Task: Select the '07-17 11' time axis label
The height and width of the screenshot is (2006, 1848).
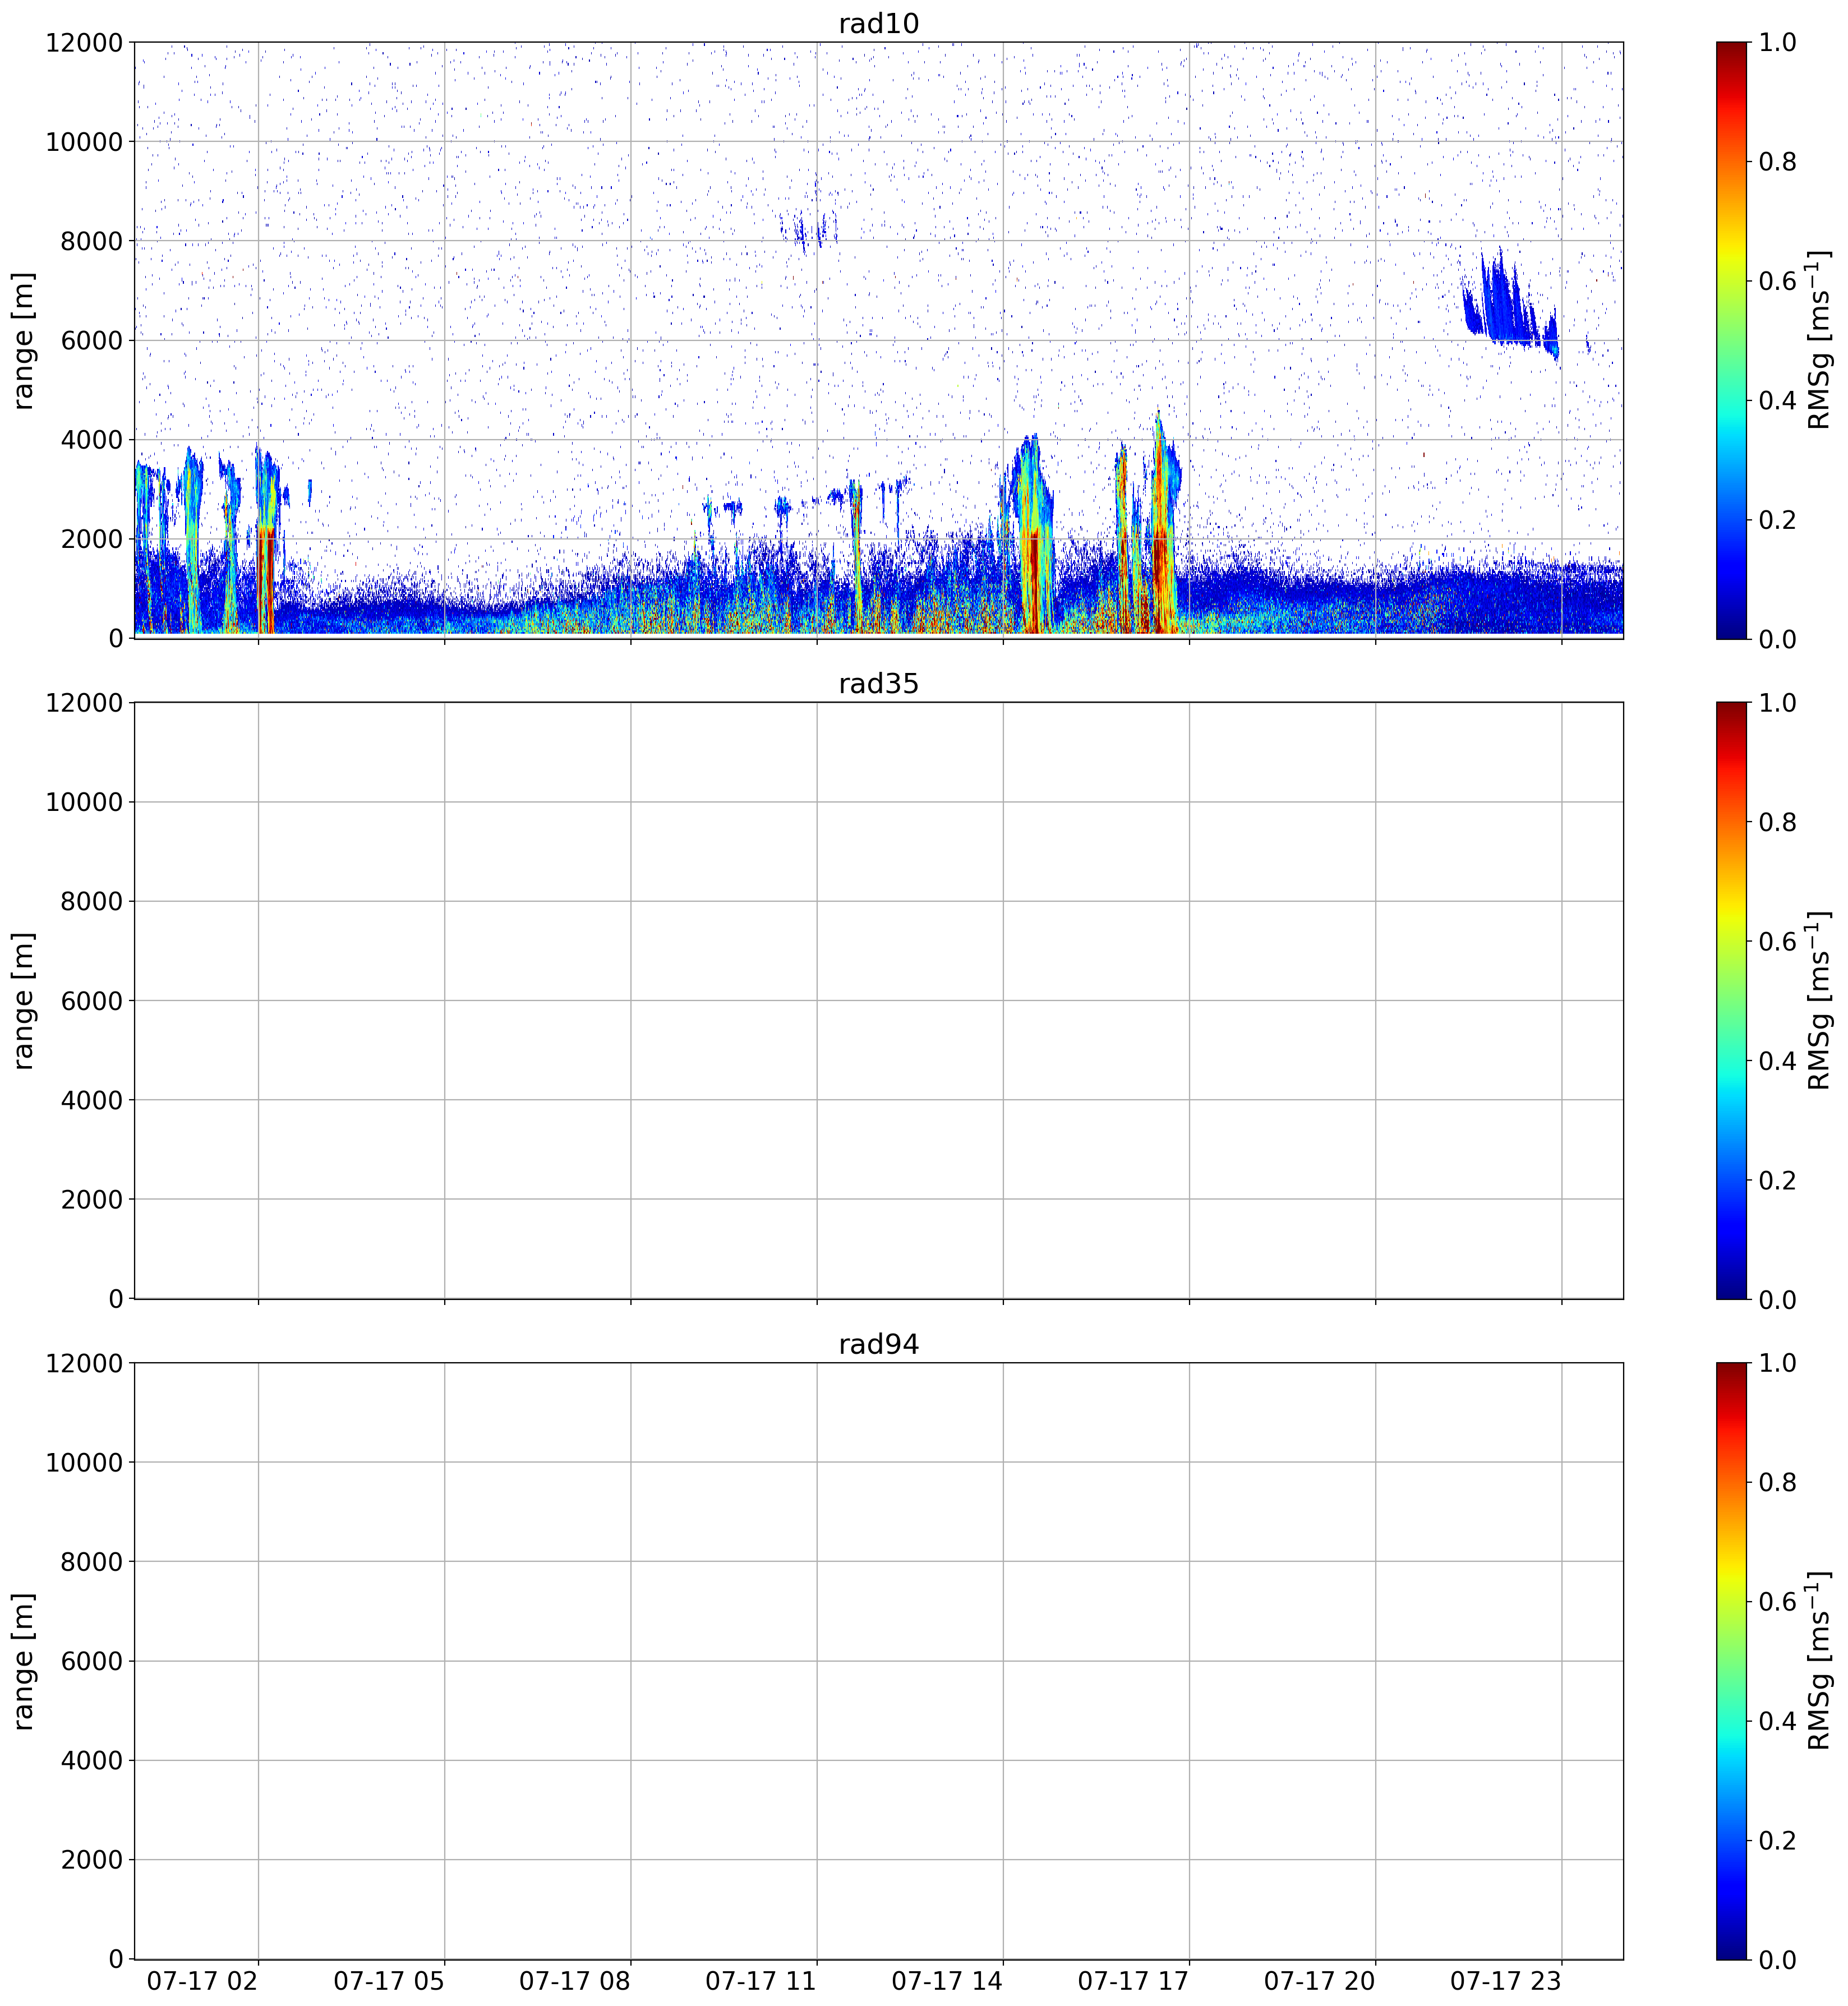Action: [x=761, y=1980]
